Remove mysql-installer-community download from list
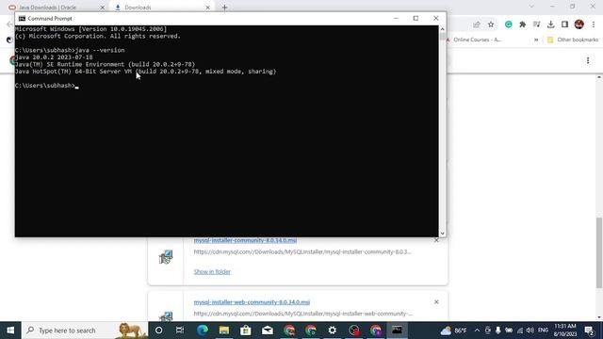The image size is (603, 339). (436, 240)
